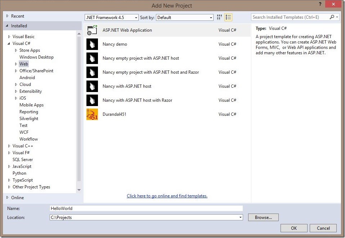Image resolution: width=345 pixels, height=238 pixels.
Task: Click the ASP.NET Web Application template icon
Action: [92, 30]
